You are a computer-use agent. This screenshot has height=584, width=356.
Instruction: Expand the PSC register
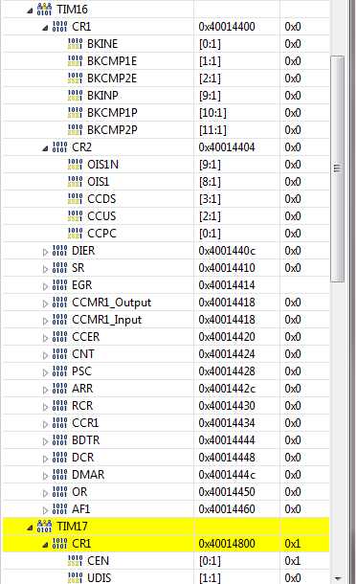coord(45,373)
